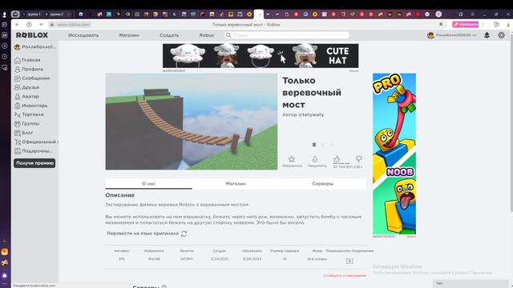This screenshot has height=288, width=513.
Task: Select the first thumbnail carousel dot
Action: tap(314, 145)
